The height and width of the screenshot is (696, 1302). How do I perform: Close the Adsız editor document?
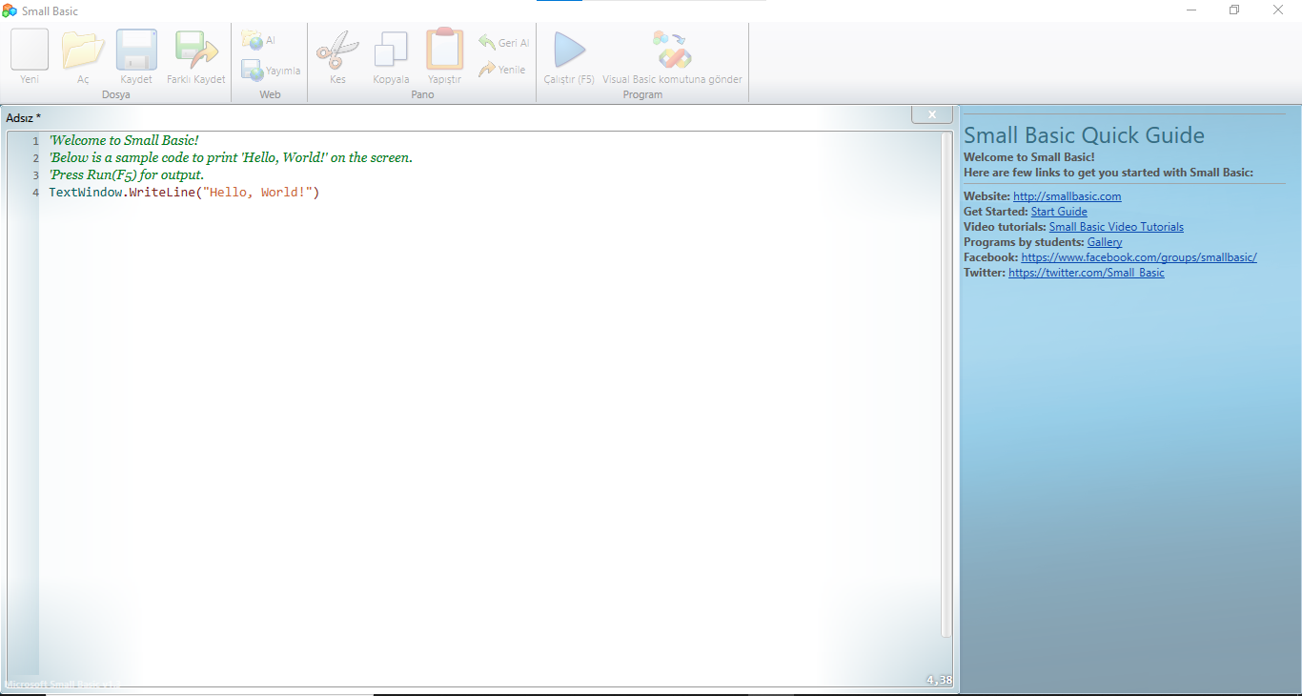click(x=932, y=114)
